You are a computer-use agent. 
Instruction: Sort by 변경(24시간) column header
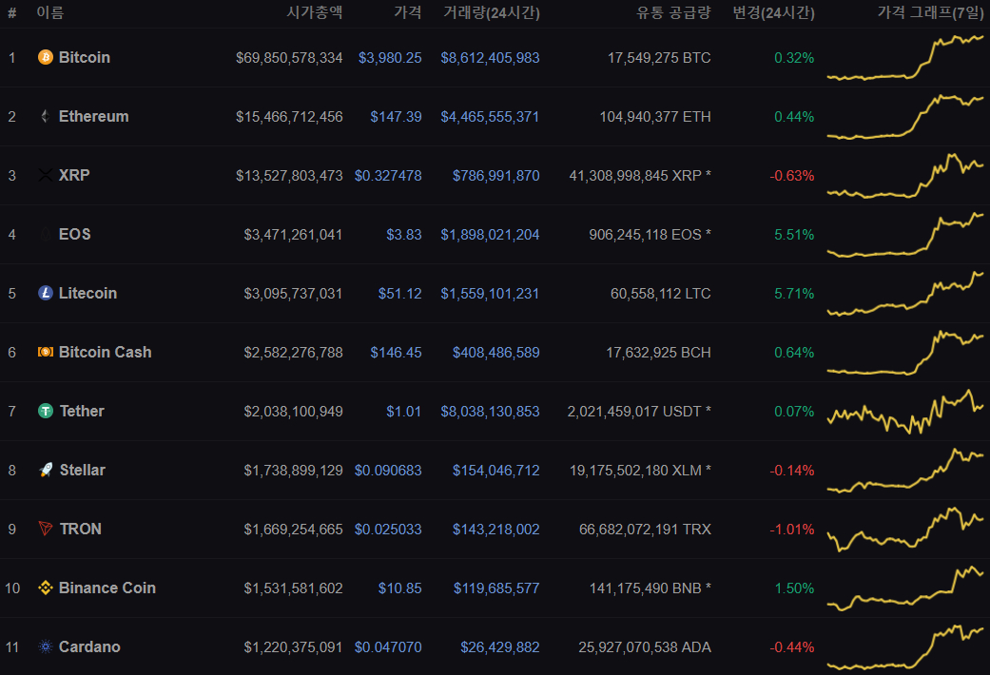pos(773,12)
